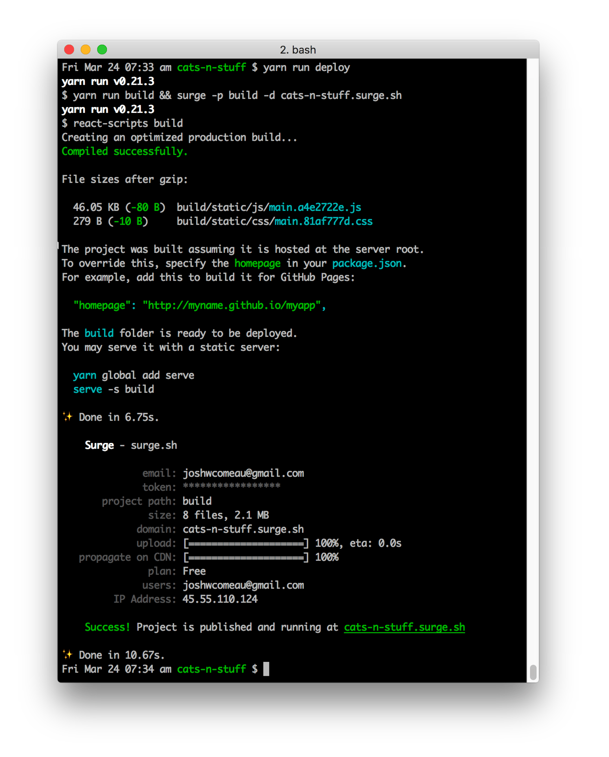Click the green zoom window button
The width and height of the screenshot is (609, 757).
click(x=102, y=49)
